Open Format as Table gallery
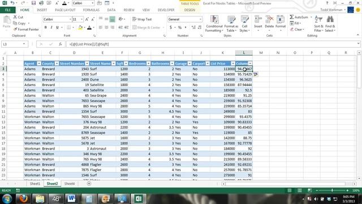The width and height of the screenshot is (362, 204). coord(231,24)
